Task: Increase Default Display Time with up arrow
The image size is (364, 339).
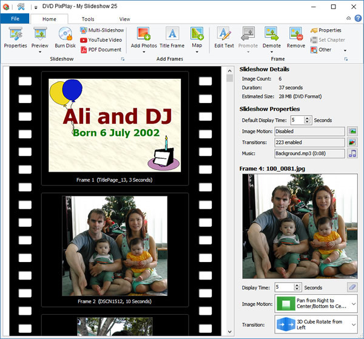Action: [308, 118]
